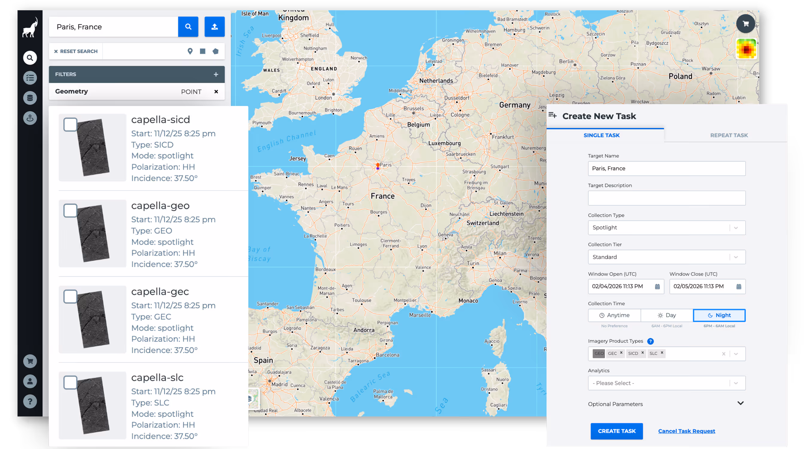
Task: Switch to the Repeat Task tab
Action: pyautogui.click(x=729, y=135)
